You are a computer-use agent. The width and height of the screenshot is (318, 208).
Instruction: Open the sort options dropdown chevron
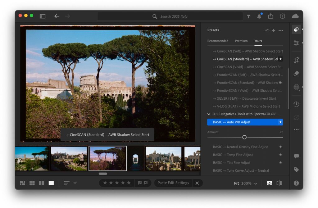(x=75, y=183)
